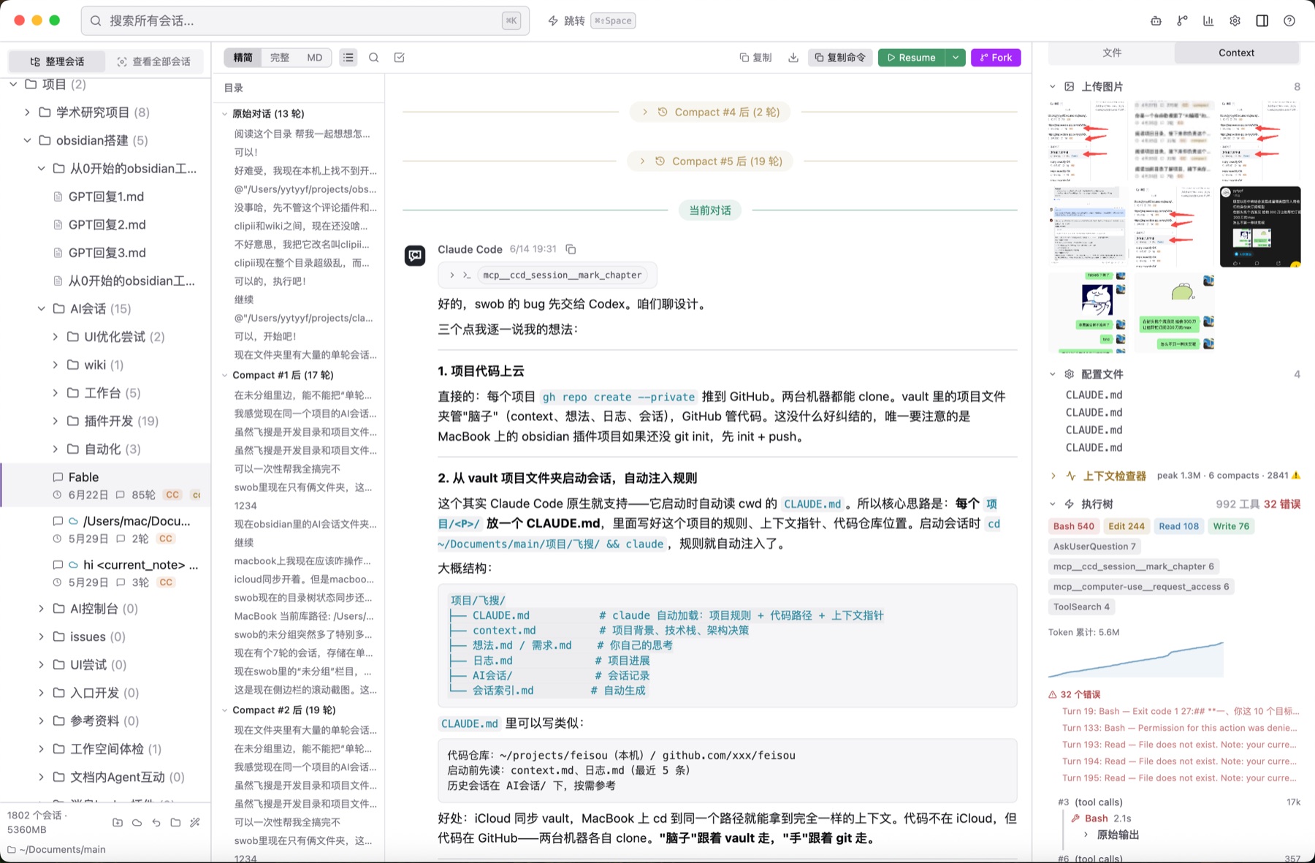Select the 查看全部会话 tab

154,61
